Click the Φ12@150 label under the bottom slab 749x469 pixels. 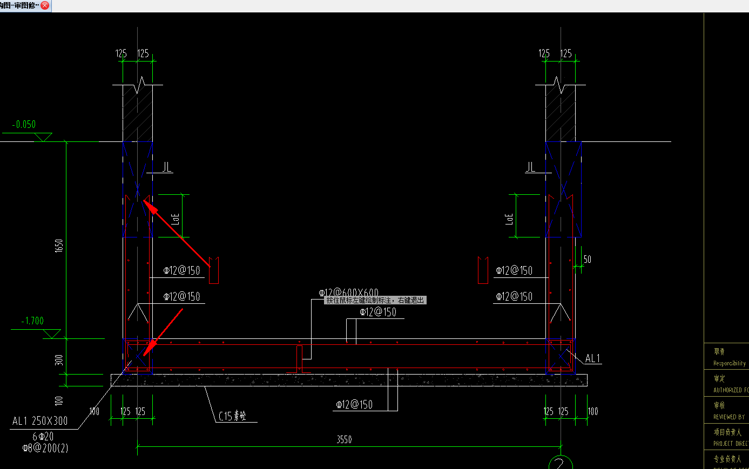click(x=354, y=405)
